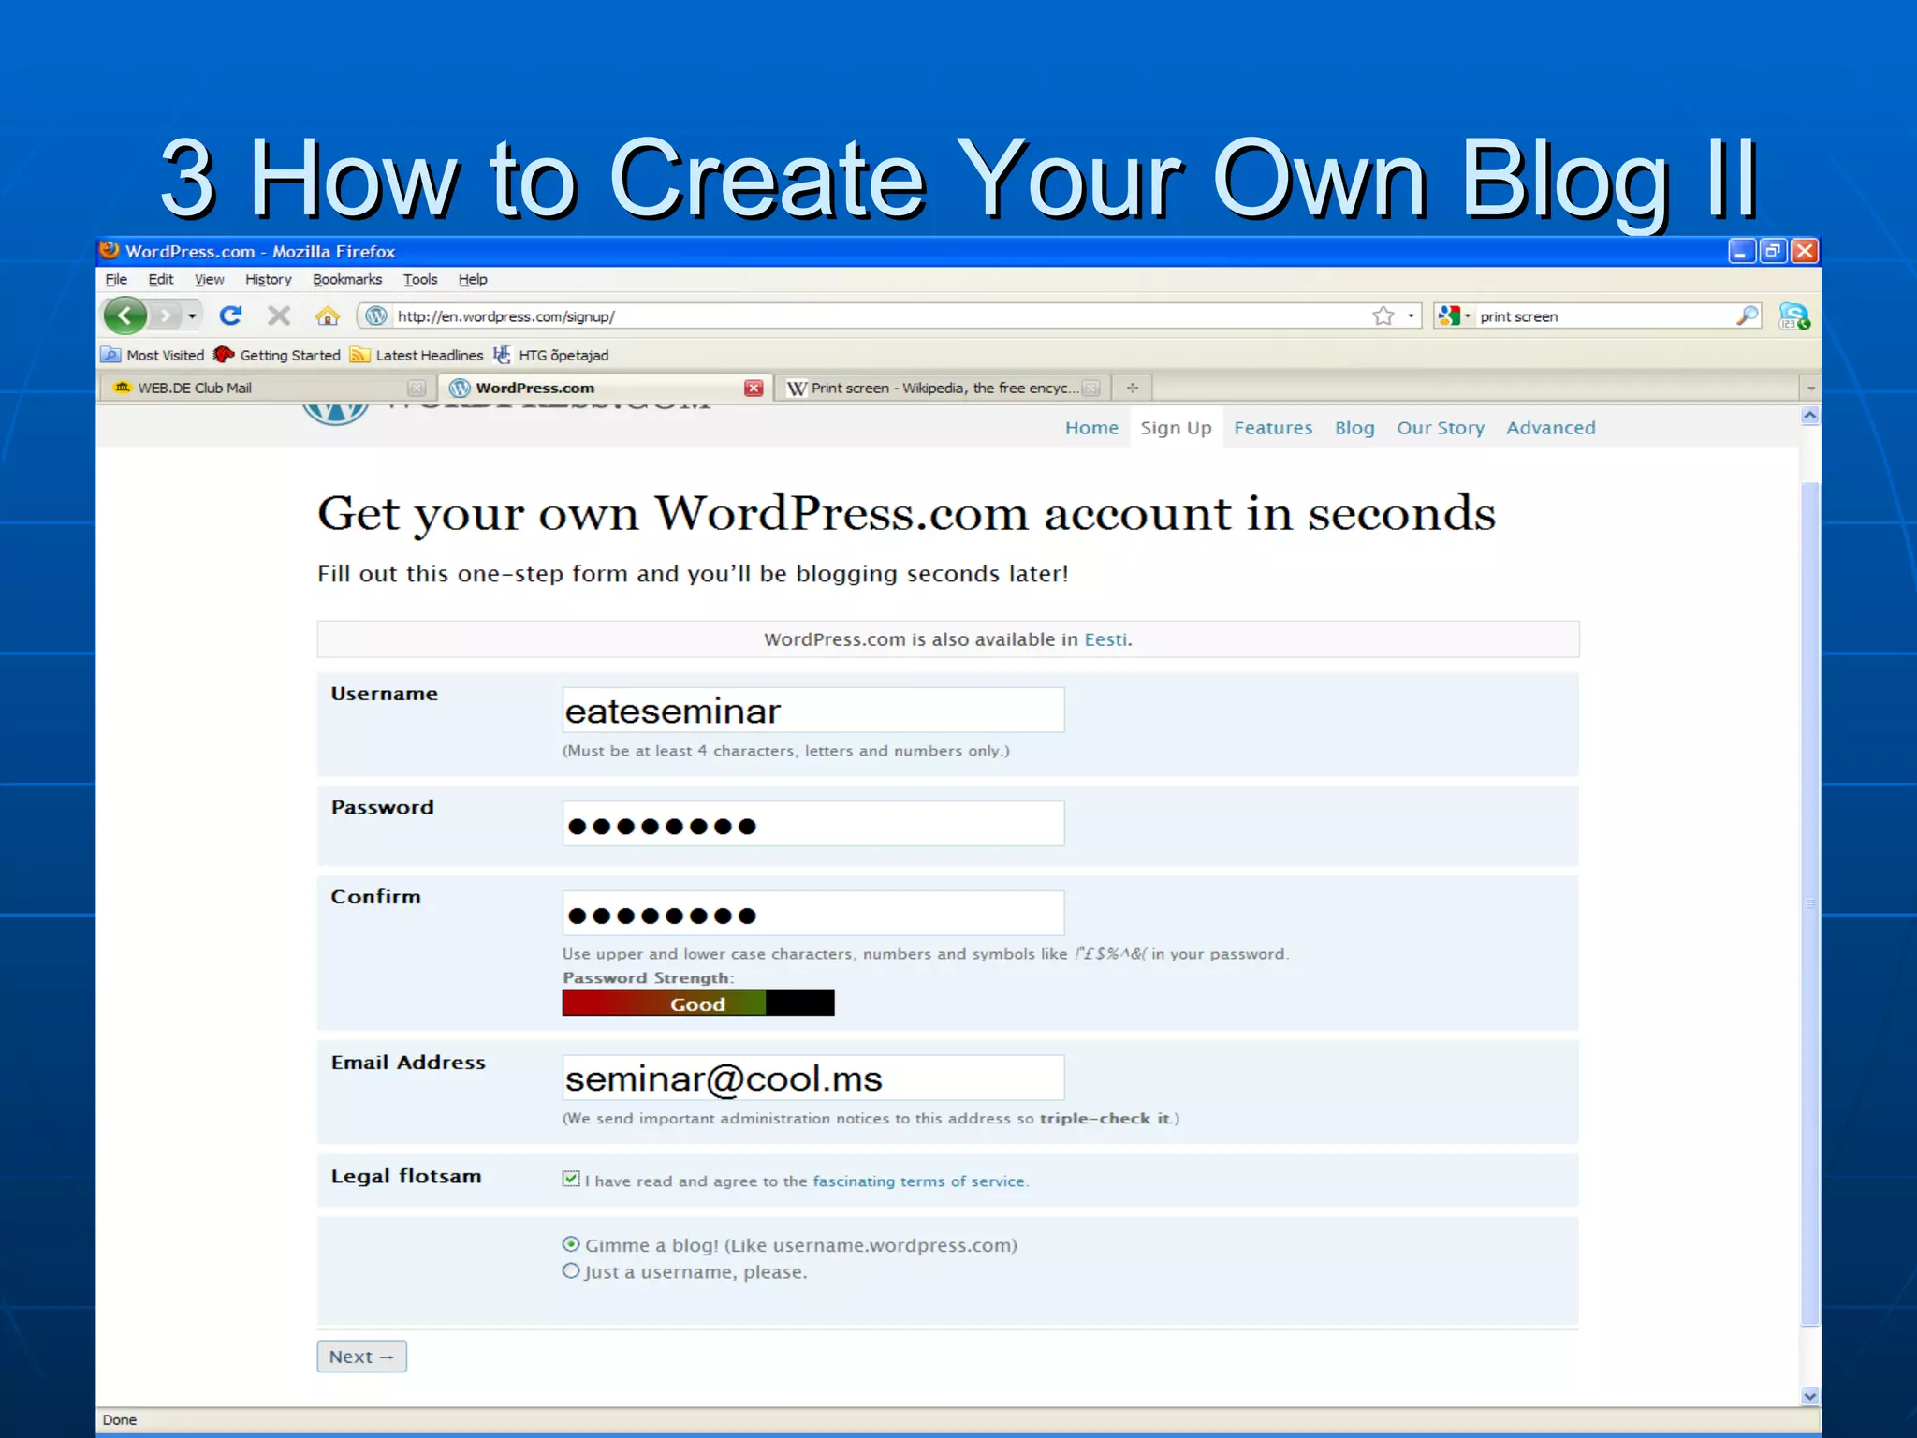Close the WEB.DE Club Mail tab
Image resolution: width=1917 pixels, height=1438 pixels.
417,388
